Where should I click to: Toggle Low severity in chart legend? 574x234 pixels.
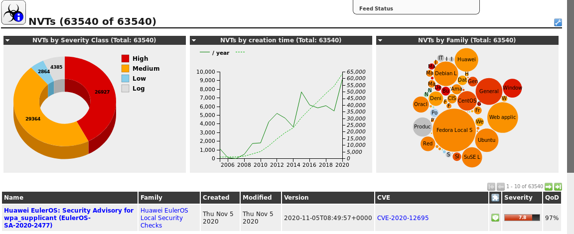125,79
